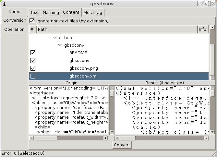Click the "<child>" line in Origin pane
The width and height of the screenshot is (217, 157).
point(42,127)
